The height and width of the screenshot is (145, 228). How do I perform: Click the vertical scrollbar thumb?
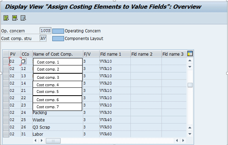tap(190, 85)
